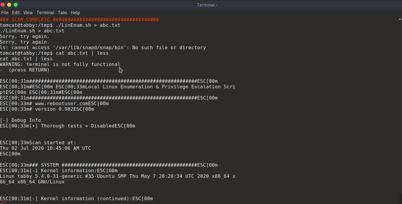Click the hollow cursor block at the bottom
Viewport: 402px width, 204px height.
click(x=4, y=203)
